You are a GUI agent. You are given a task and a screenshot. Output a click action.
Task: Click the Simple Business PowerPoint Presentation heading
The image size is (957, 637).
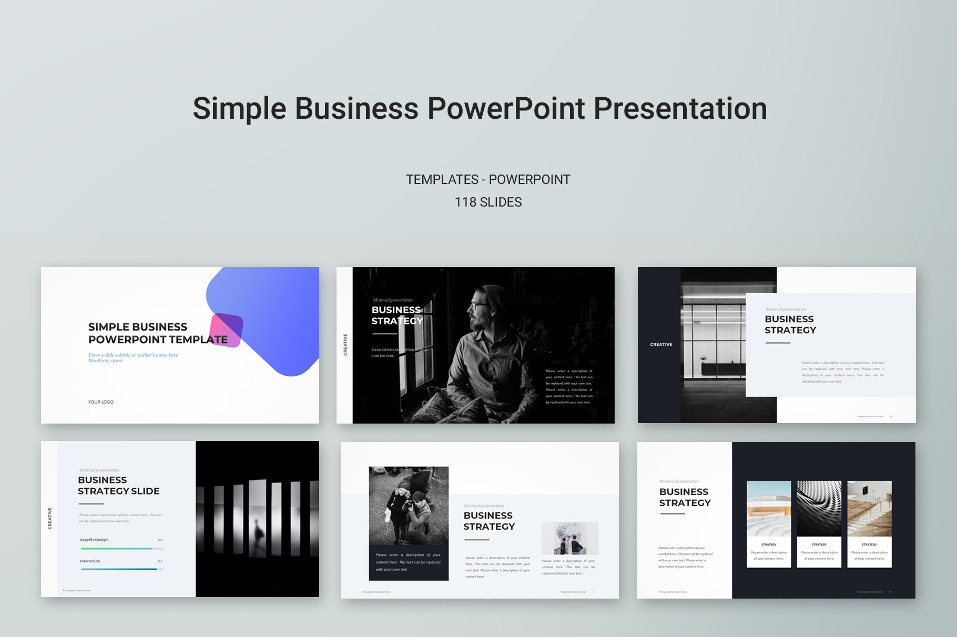pyautogui.click(x=480, y=108)
